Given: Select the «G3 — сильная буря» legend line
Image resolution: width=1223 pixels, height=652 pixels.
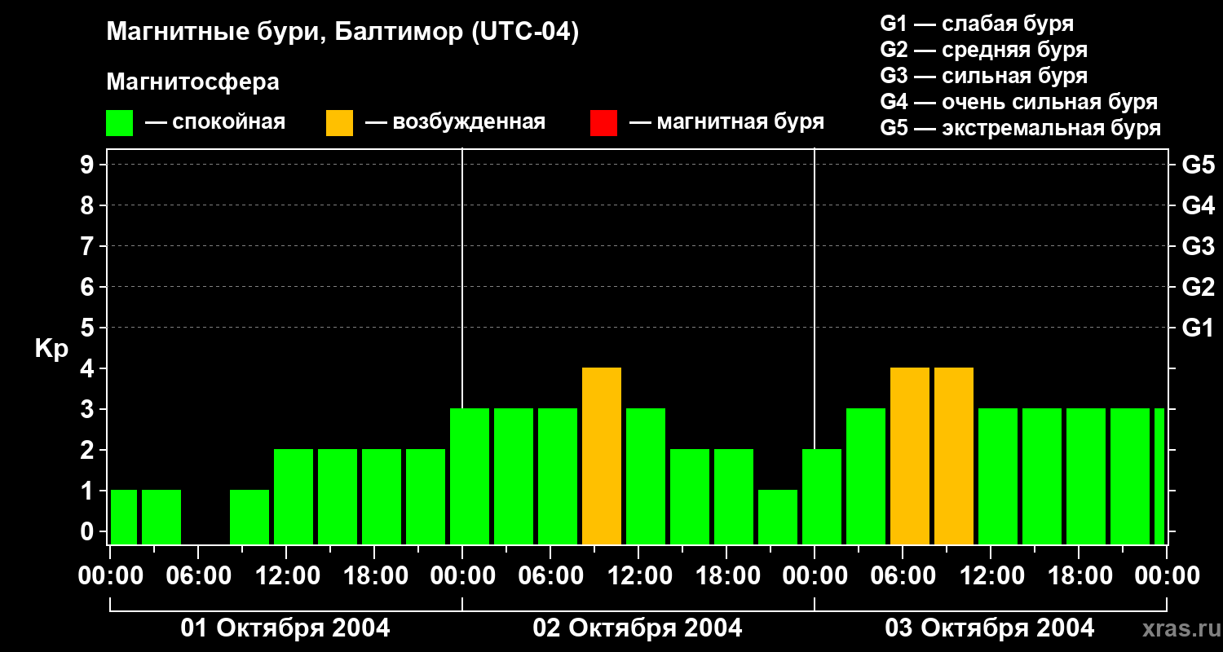Looking at the screenshot, I should [x=984, y=76].
